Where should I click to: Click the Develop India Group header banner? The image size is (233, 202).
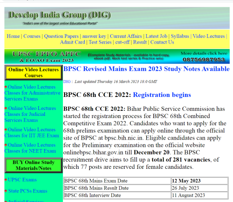[117, 18]
